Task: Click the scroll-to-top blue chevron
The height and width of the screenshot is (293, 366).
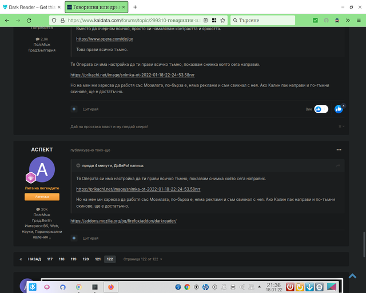Action: tap(352, 276)
